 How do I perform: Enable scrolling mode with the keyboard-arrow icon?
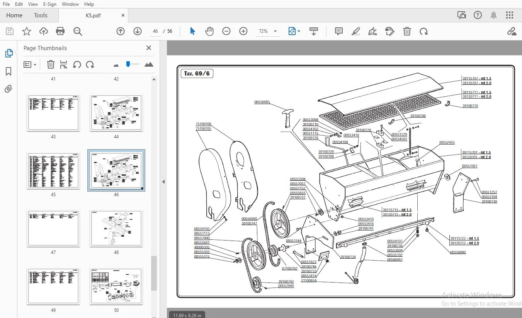(314, 31)
